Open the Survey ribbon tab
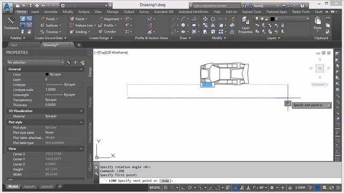Image resolution: width=344 pixels, height=193 pixels. pos(144,12)
